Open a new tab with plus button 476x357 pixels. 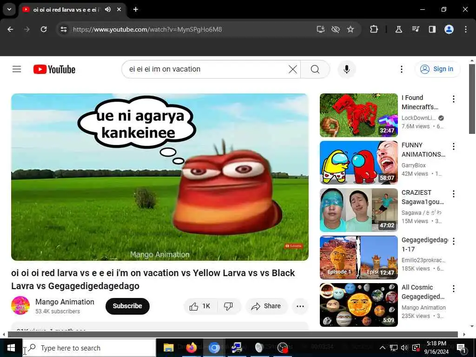pyautogui.click(x=136, y=9)
